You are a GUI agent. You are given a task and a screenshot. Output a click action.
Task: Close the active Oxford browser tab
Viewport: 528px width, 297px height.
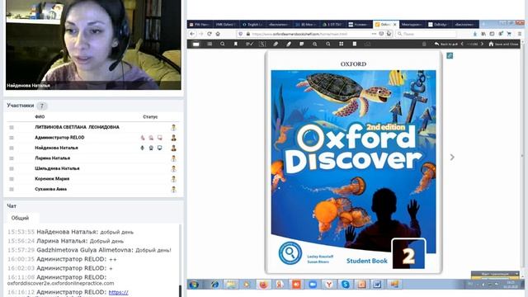tap(395, 25)
